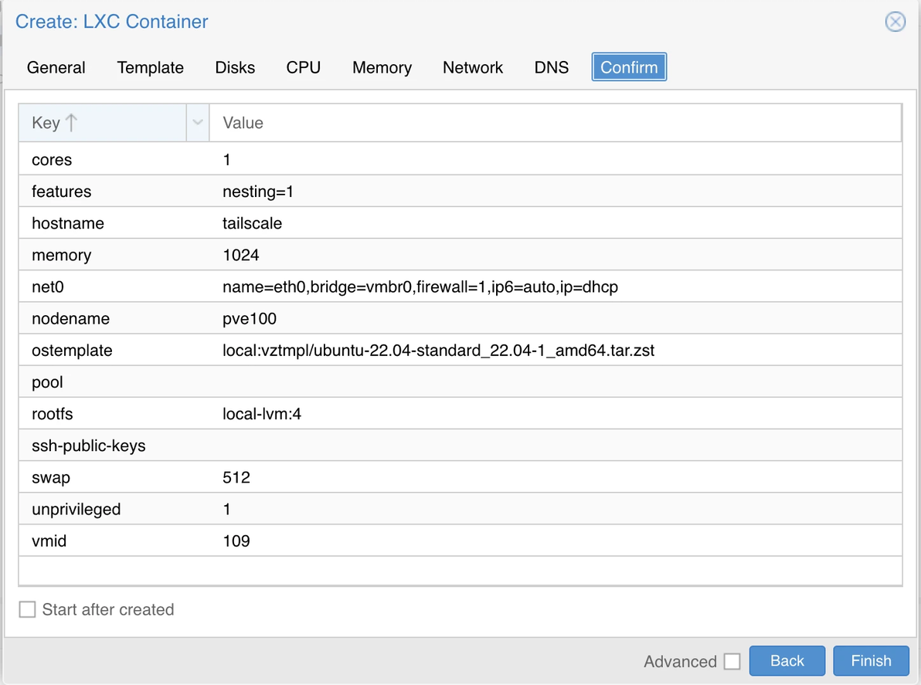This screenshot has width=921, height=685.
Task: Toggle the Advanced checkbox
Action: pos(732,662)
